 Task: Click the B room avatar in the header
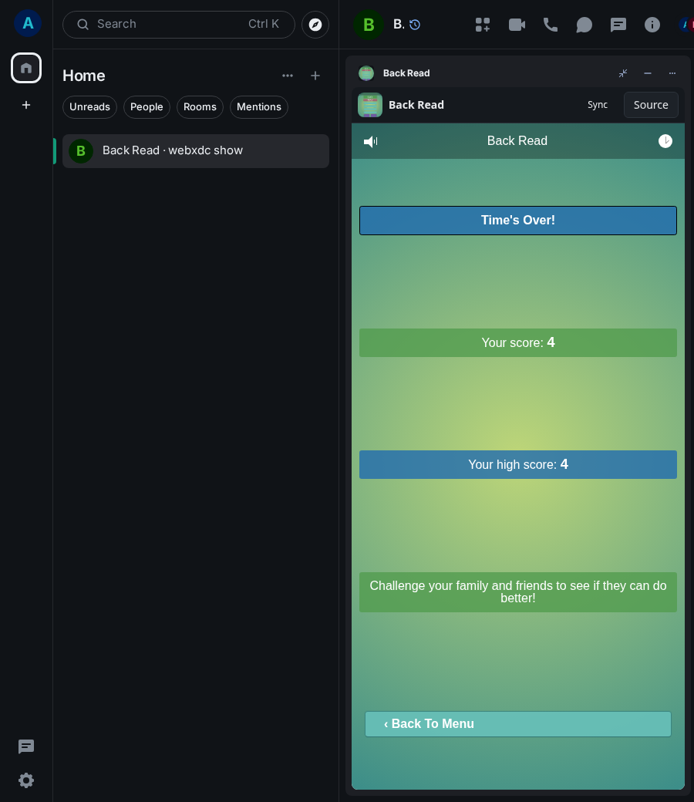369,25
